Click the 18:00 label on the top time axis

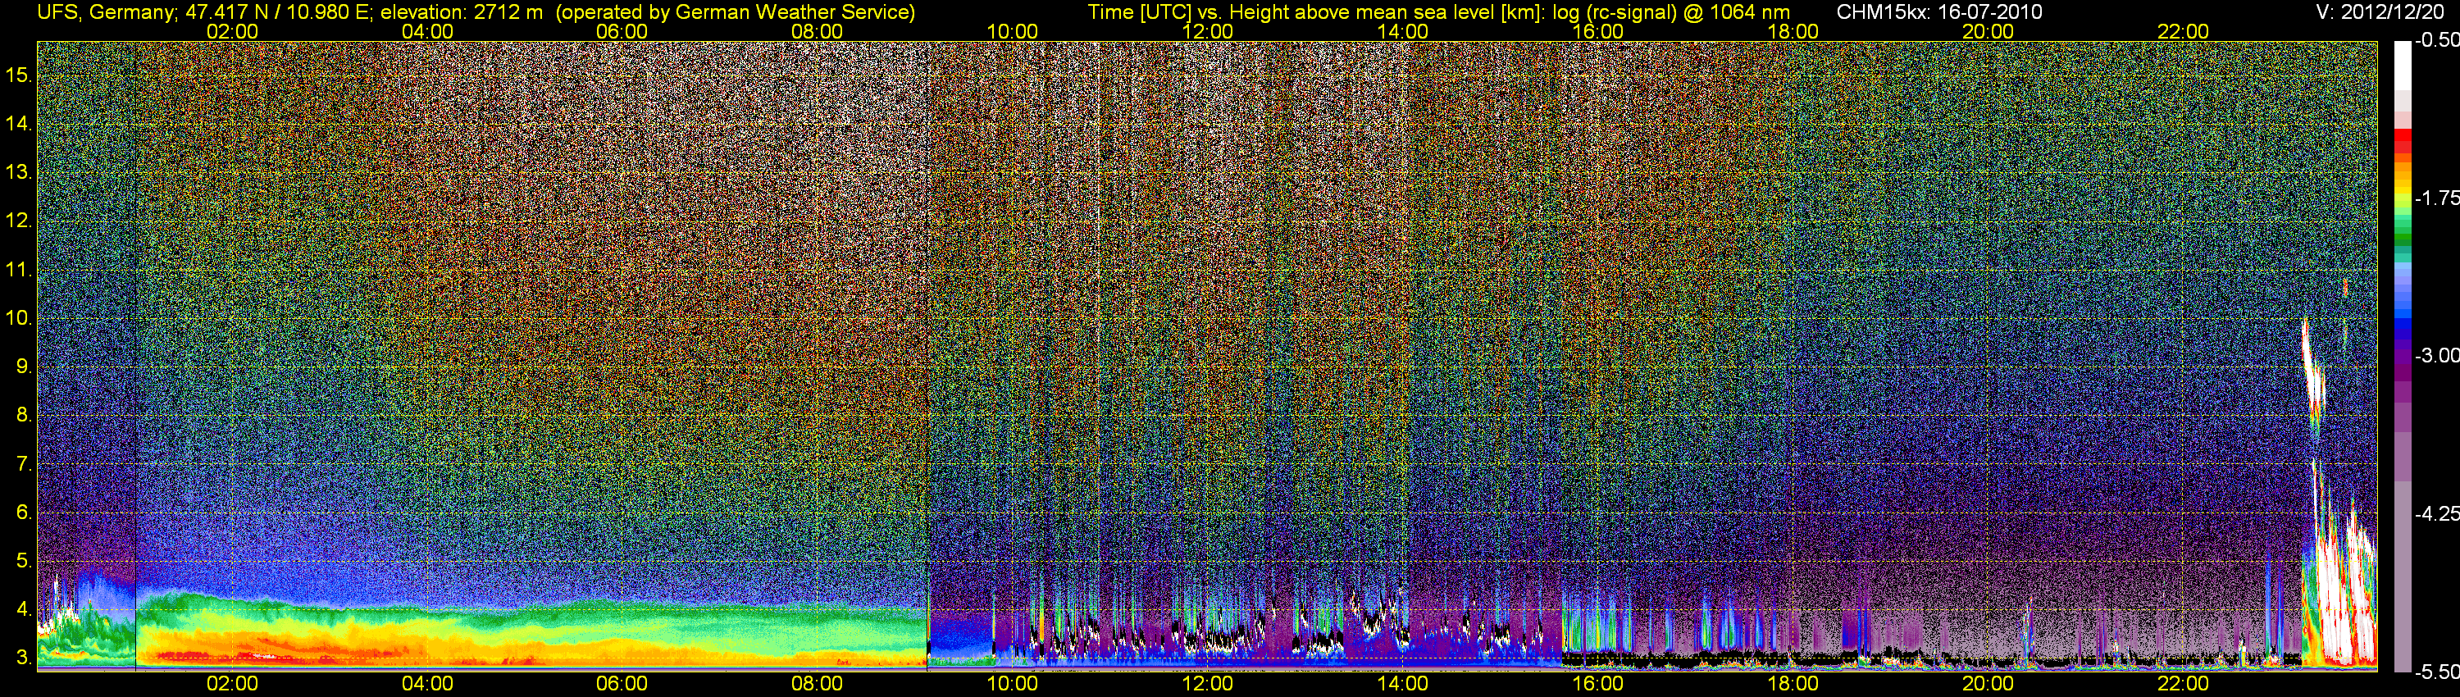pyautogui.click(x=1793, y=31)
